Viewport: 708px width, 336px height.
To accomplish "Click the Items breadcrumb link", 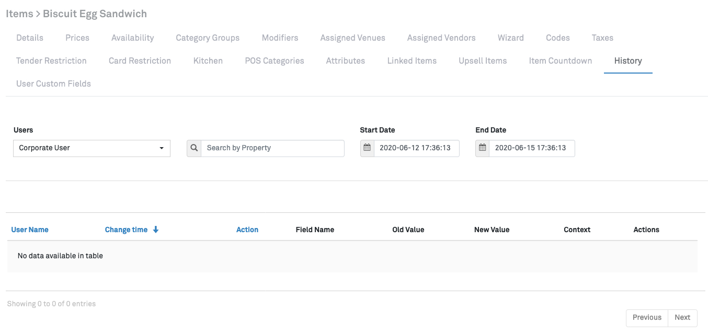I will coord(19,14).
